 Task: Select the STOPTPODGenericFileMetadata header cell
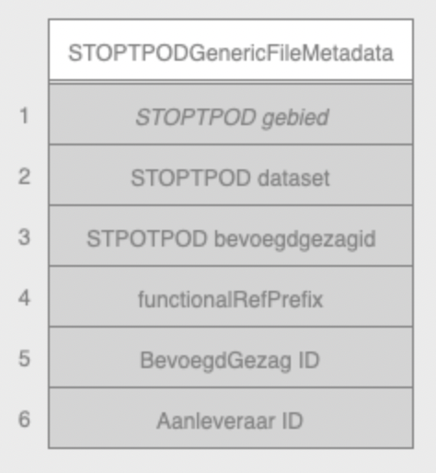click(x=231, y=50)
